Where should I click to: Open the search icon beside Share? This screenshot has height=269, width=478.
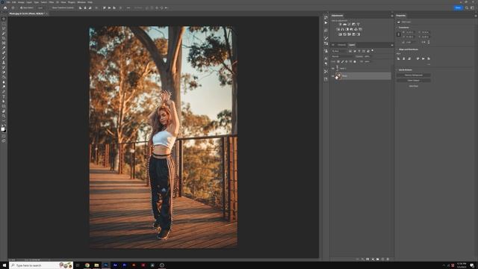coord(467,7)
